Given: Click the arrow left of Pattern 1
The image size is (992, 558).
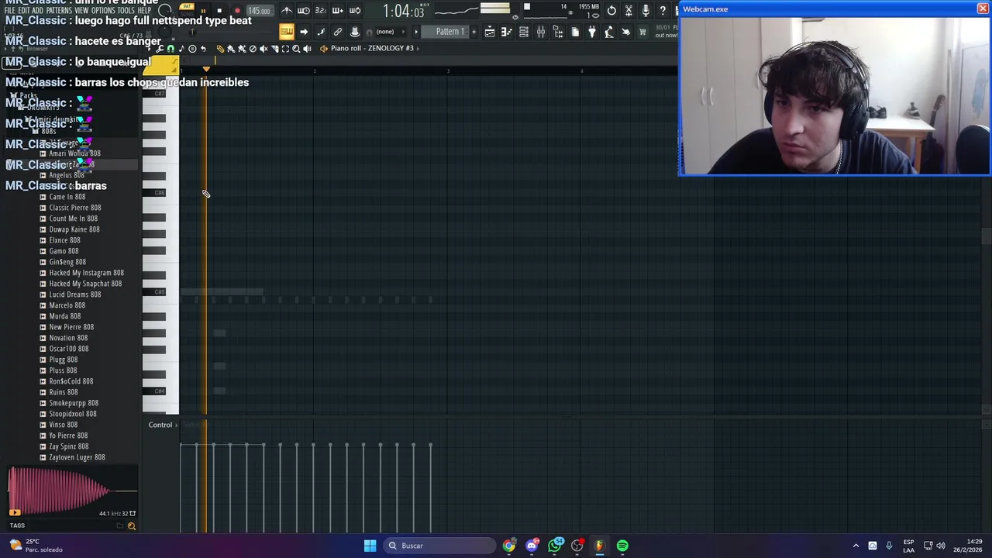Looking at the screenshot, I should point(416,32).
